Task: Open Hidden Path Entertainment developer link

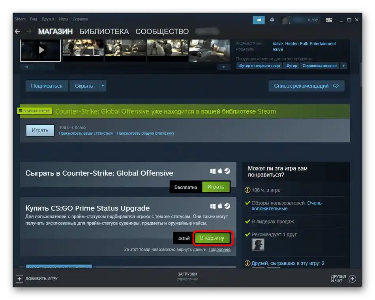Action: coord(310,44)
